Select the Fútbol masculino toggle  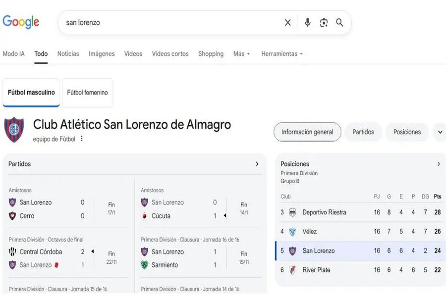pos(31,93)
